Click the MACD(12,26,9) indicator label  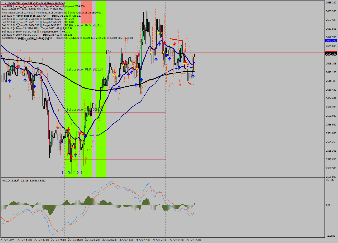(24, 180)
